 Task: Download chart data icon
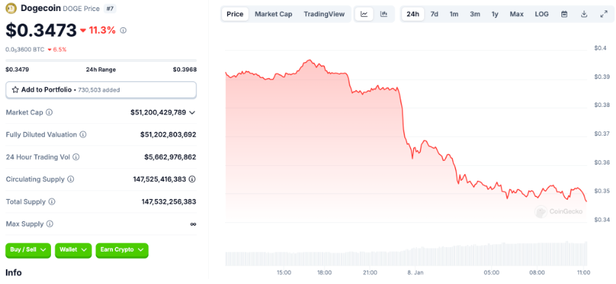click(584, 14)
